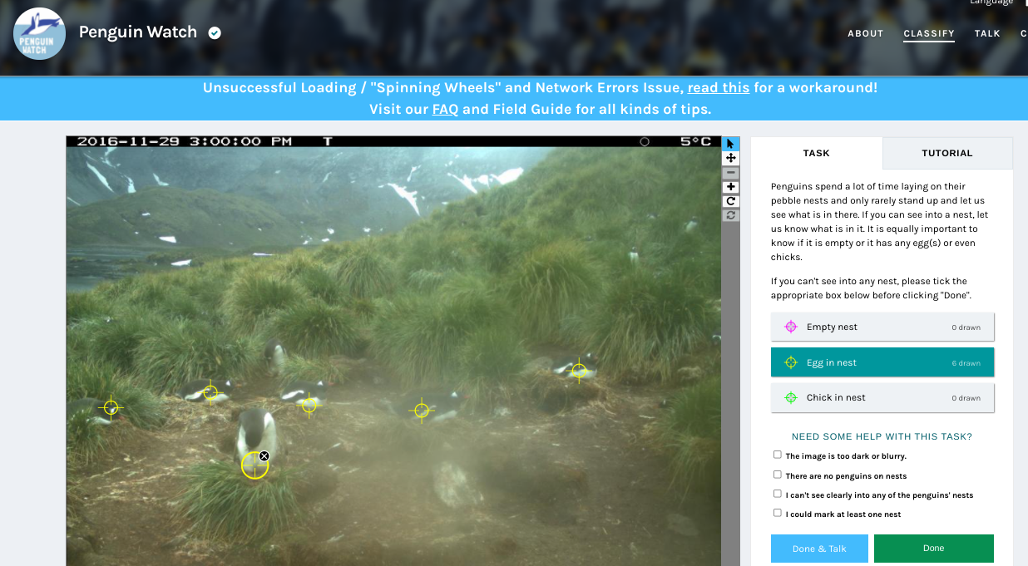Image resolution: width=1028 pixels, height=566 pixels.
Task: Select the pointer arrow tool
Action: (730, 144)
